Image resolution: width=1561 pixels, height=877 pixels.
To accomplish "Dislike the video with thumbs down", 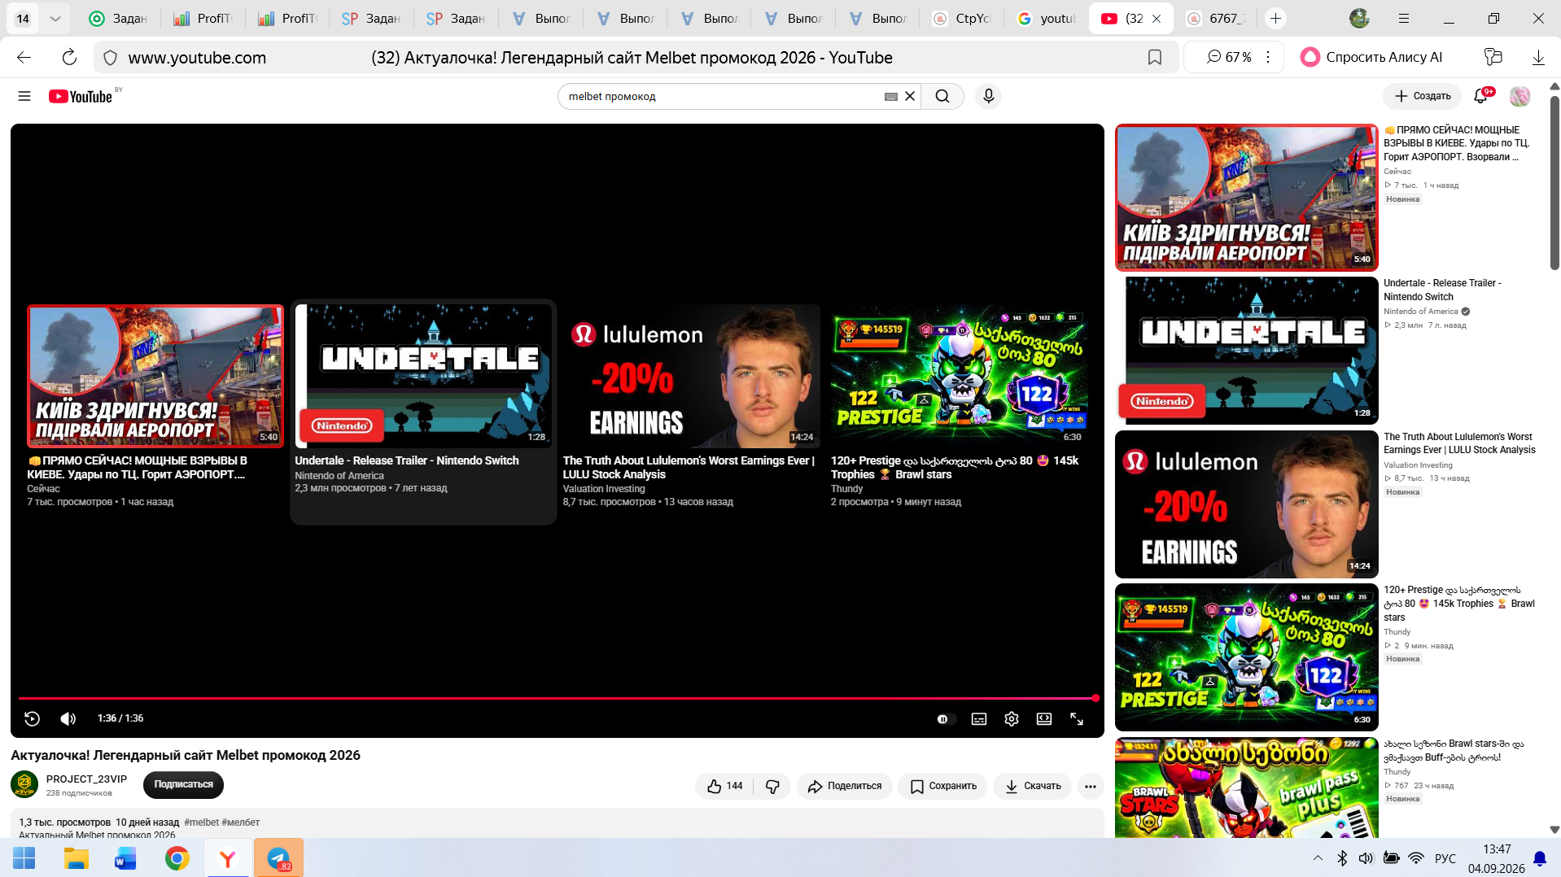I will [x=773, y=786].
